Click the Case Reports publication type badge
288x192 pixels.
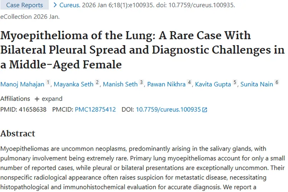[25, 5]
